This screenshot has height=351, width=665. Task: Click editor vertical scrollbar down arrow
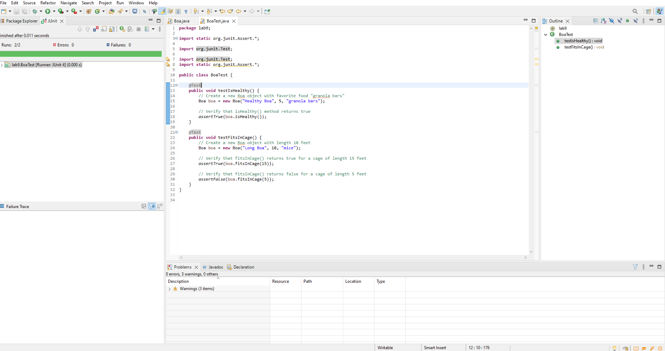(531, 252)
